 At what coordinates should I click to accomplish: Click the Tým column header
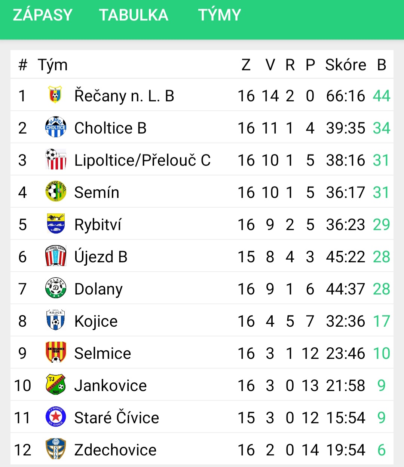click(53, 65)
